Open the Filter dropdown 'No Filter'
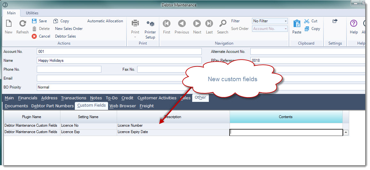 pyautogui.click(x=270, y=21)
